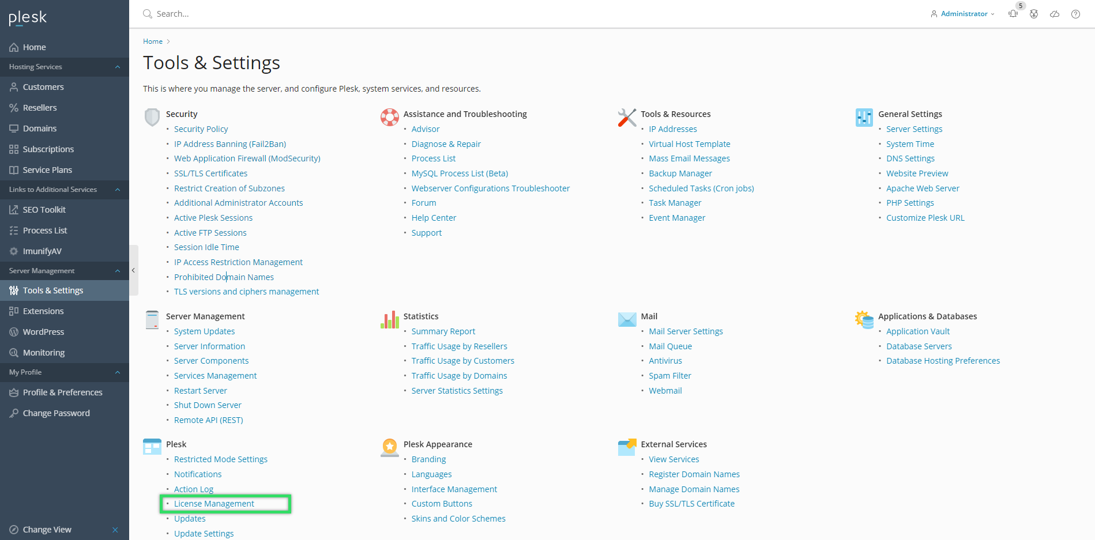This screenshot has width=1095, height=540.
Task: Collapse the Server Management sidebar group
Action: click(118, 271)
